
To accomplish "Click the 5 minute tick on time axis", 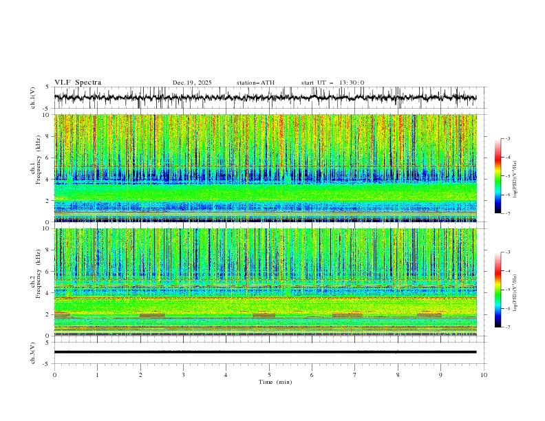I will pos(269,375).
